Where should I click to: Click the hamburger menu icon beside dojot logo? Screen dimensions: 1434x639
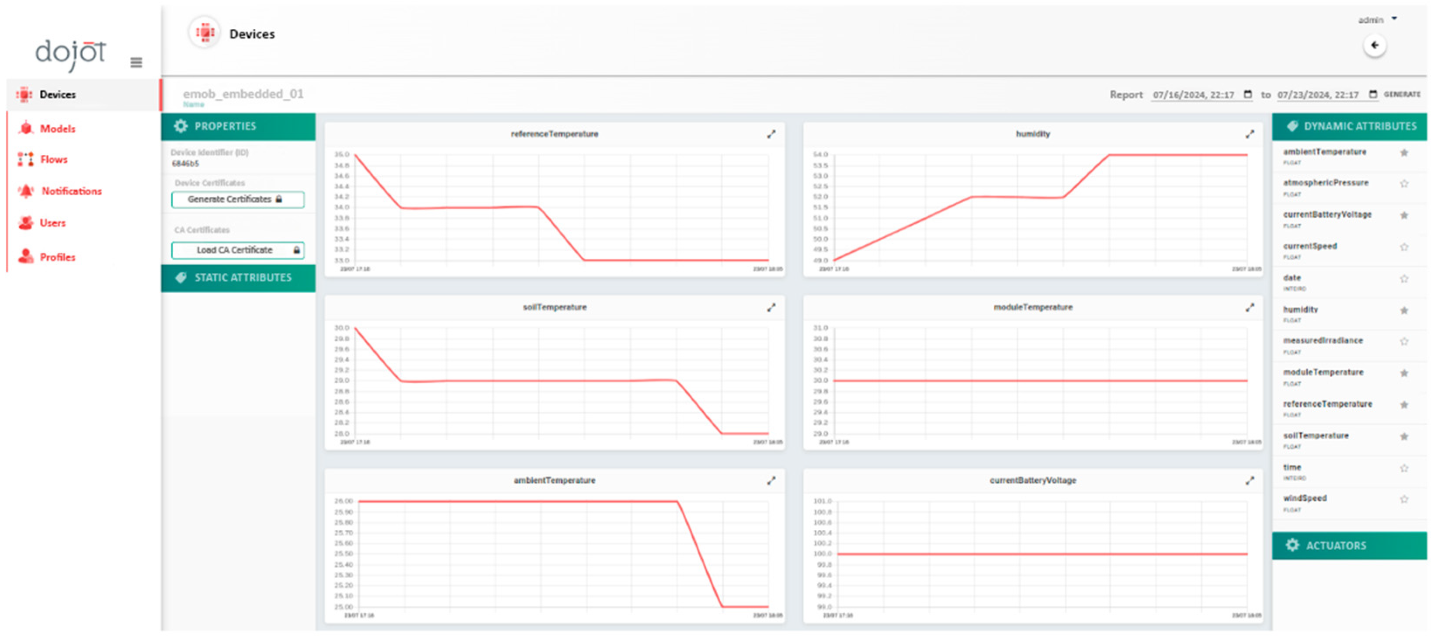[136, 63]
